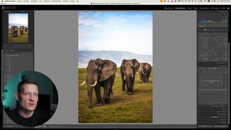Image resolution: width=231 pixels, height=130 pixels.
Task: Adjust the Contrast slider handle
Action: click(x=217, y=40)
